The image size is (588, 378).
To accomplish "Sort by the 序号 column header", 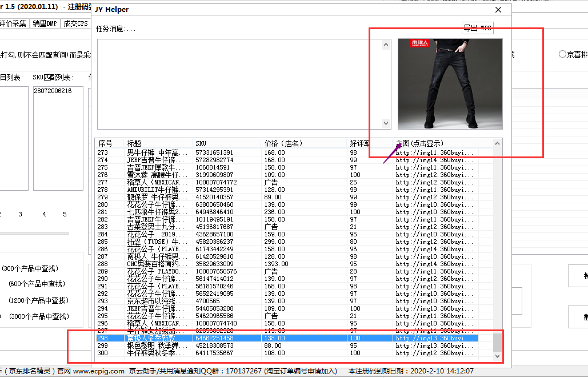I will point(109,143).
